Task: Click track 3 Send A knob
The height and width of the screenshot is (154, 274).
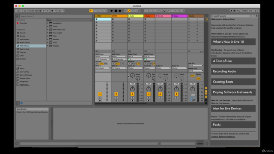Action: 132,76
